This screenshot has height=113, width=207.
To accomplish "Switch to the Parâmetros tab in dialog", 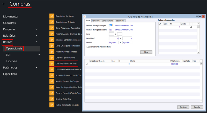I will [96, 21].
